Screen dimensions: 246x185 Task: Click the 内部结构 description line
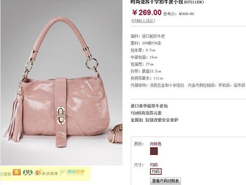pos(188,85)
